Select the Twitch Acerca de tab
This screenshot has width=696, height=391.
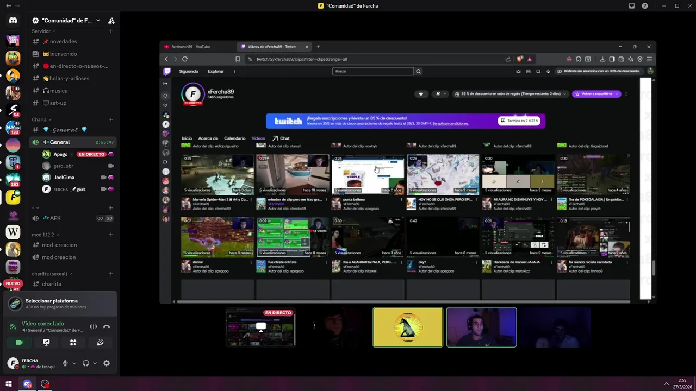point(208,138)
